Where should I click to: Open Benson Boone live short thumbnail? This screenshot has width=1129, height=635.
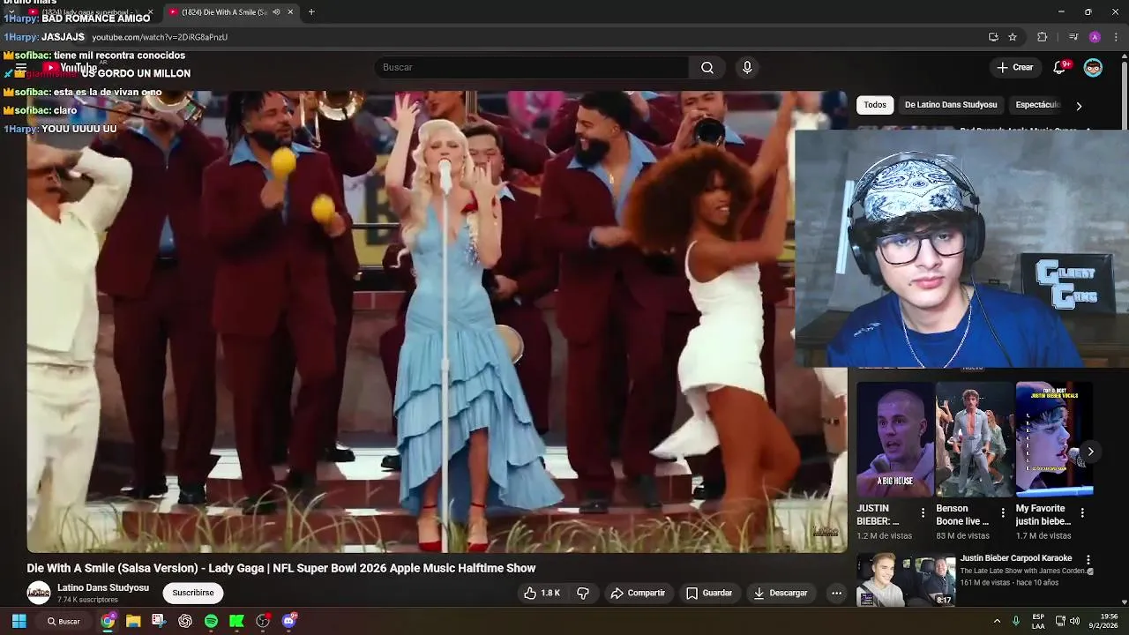(974, 439)
